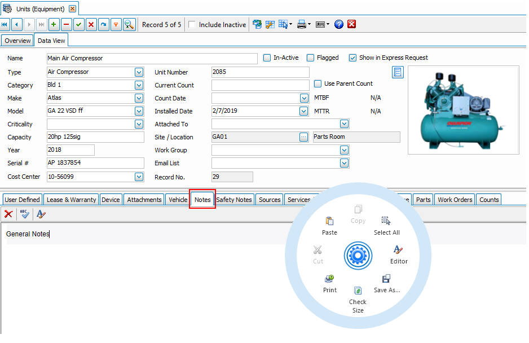The image size is (529, 343).
Task: Go to next record
Action: pos(29,25)
